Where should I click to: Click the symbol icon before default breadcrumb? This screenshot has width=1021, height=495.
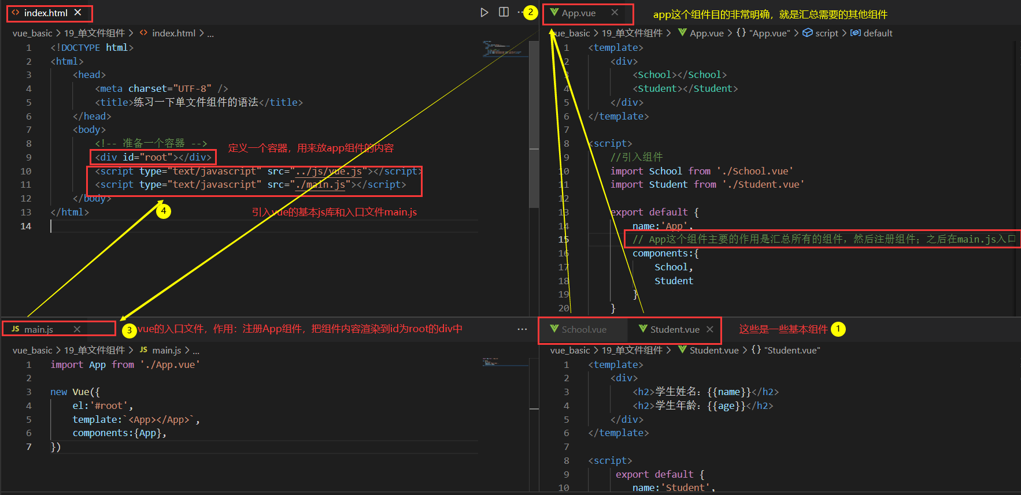(856, 33)
